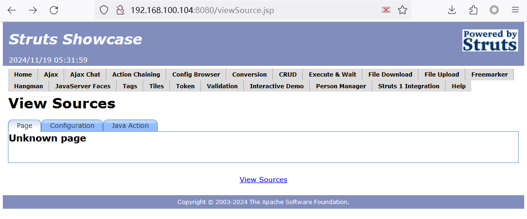Viewport: 527px width, 219px height.
Task: Click the View Sources link
Action: [263, 180]
